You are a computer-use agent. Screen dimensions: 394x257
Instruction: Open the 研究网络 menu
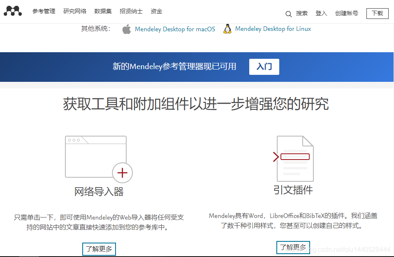[x=75, y=11]
